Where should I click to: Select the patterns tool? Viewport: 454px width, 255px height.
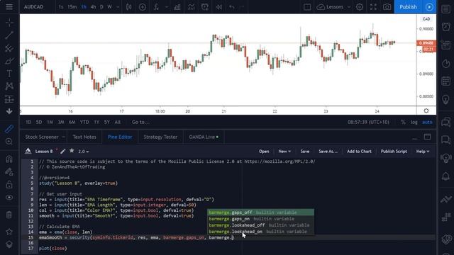point(9,86)
